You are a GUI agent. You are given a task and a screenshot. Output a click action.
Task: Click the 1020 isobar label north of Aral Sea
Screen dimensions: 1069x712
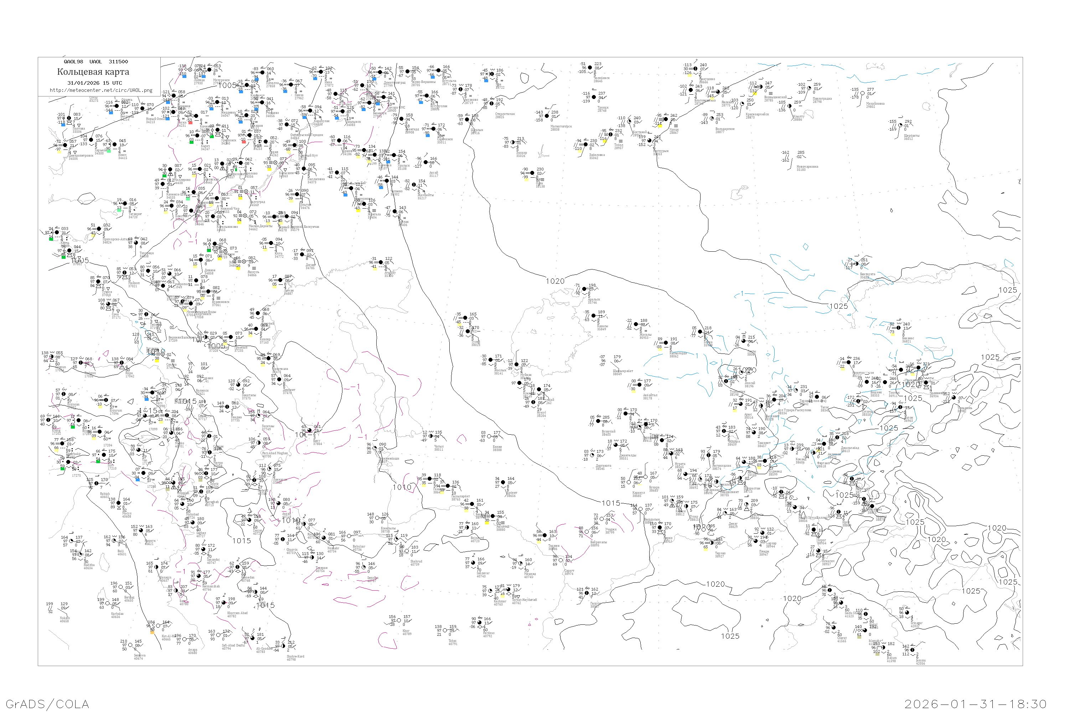555,282
